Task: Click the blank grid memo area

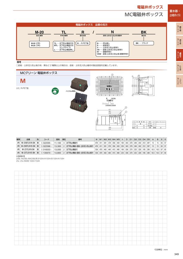Action: click(91, 208)
